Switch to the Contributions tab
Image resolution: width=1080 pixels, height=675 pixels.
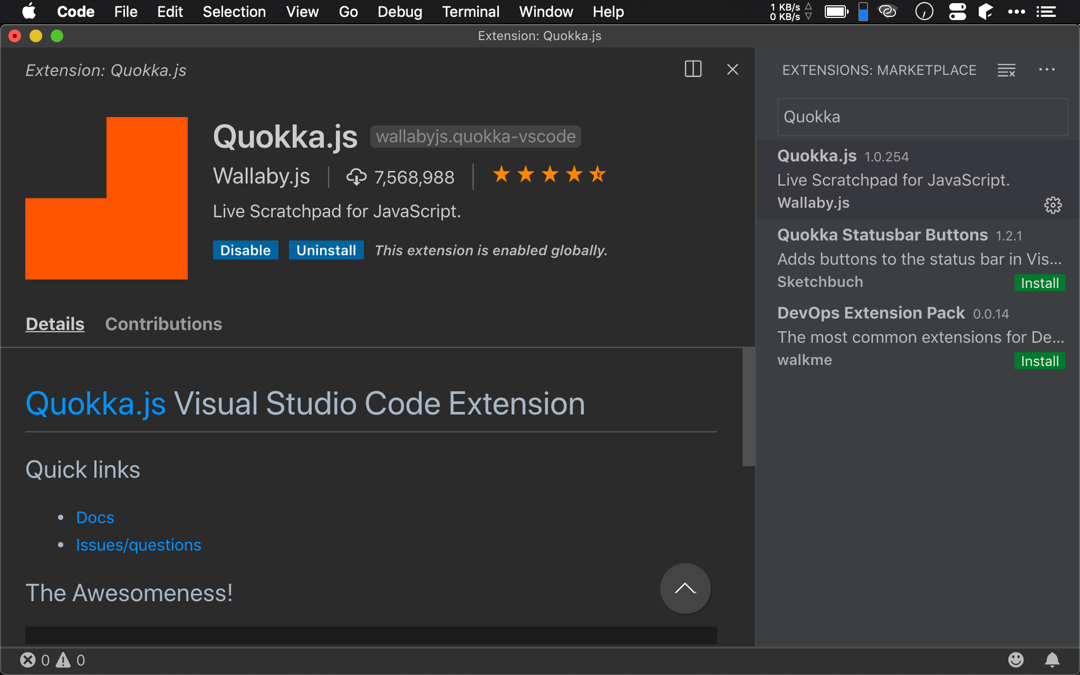163,324
